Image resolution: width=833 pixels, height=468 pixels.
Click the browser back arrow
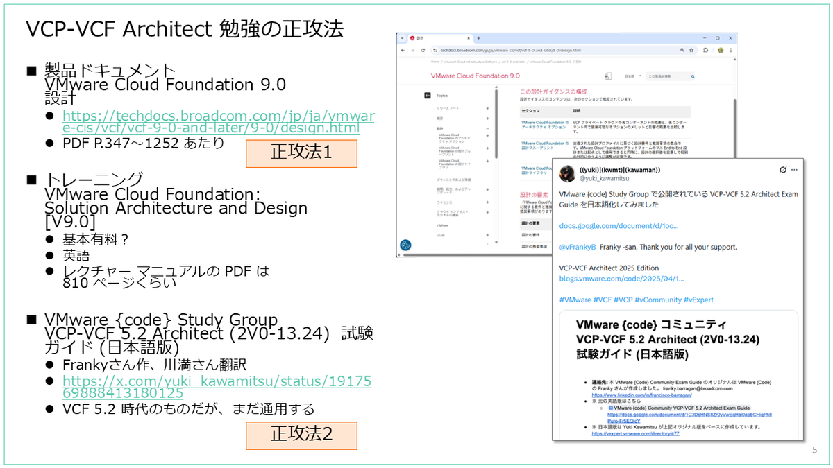tap(403, 50)
